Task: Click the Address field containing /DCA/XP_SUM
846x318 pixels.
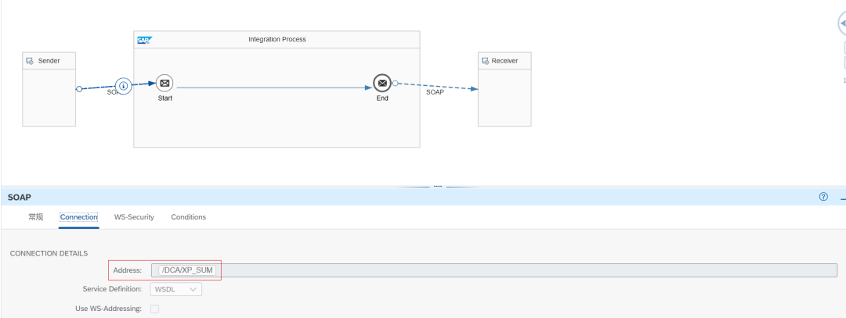Action: tap(494, 270)
